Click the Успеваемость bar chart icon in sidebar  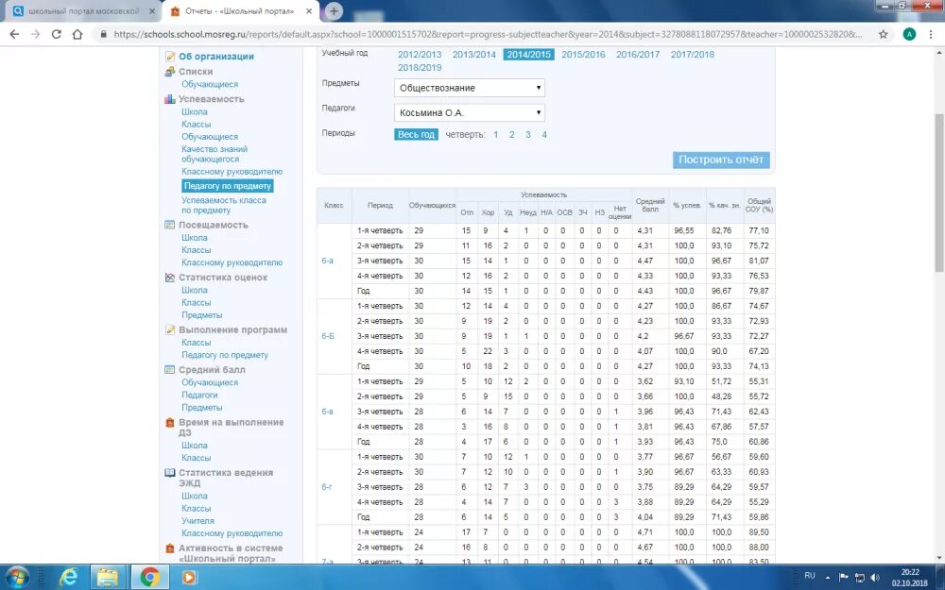coord(169,99)
